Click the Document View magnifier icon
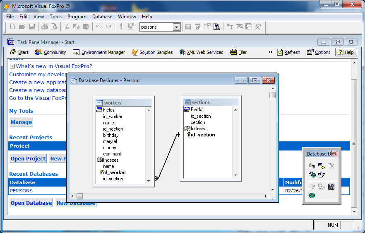 click(x=217, y=27)
